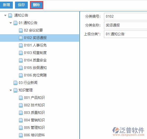Click document icon beside 001 产品知识
This screenshot has height=139, width=147.
tap(21, 98)
